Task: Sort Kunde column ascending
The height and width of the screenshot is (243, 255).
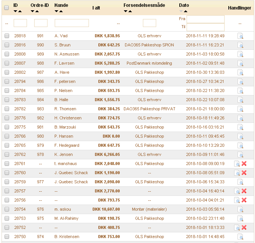Action: point(61,11)
